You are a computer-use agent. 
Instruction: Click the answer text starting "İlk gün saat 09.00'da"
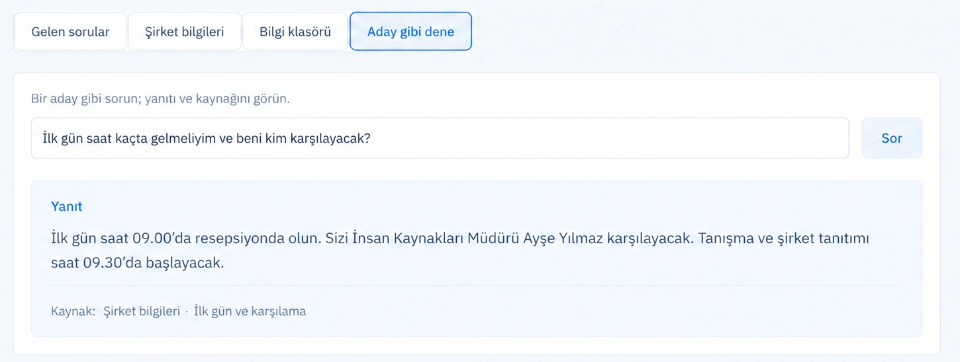pyautogui.click(x=460, y=250)
